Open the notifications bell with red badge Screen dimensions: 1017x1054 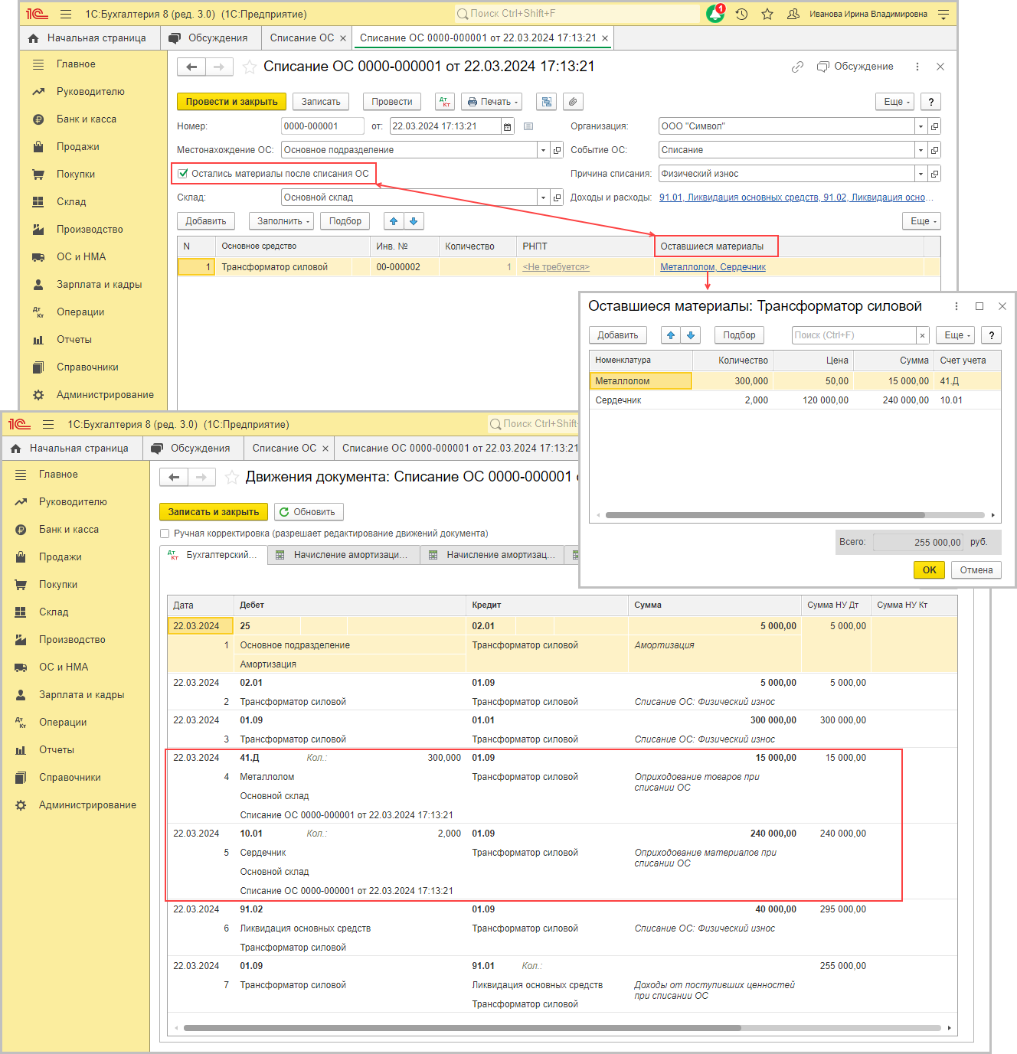(715, 14)
